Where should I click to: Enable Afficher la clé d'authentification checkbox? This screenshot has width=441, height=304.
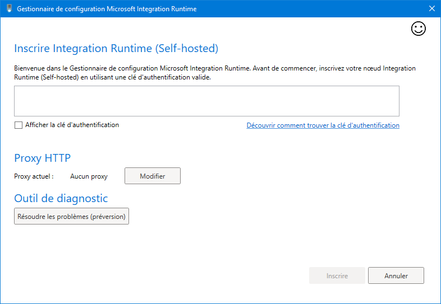(19, 125)
